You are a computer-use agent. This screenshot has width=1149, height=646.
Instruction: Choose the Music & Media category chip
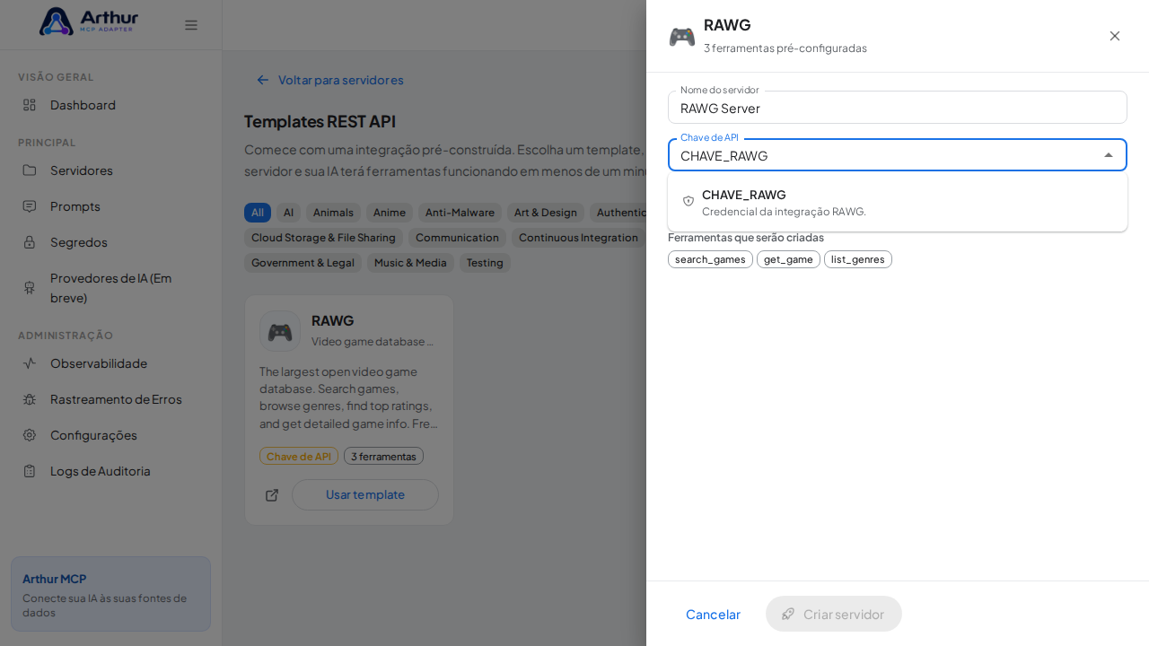click(410, 263)
